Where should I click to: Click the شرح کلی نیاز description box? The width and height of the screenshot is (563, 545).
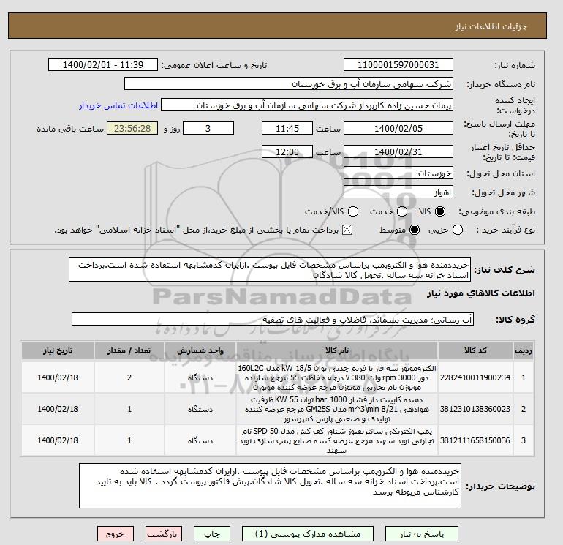[270, 269]
